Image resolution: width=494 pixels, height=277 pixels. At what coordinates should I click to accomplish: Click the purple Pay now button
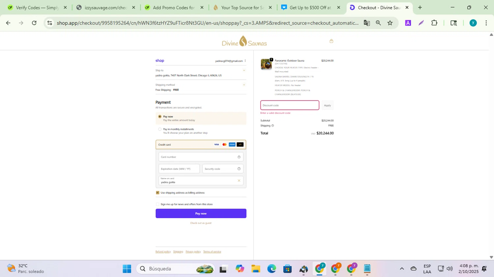coord(201,214)
